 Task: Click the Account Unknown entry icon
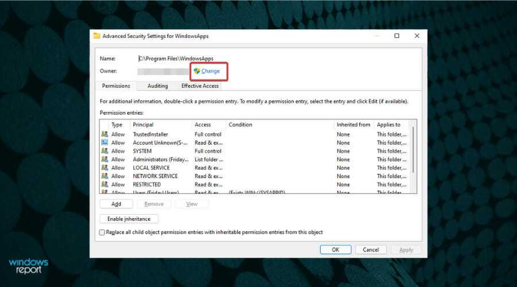click(x=105, y=142)
